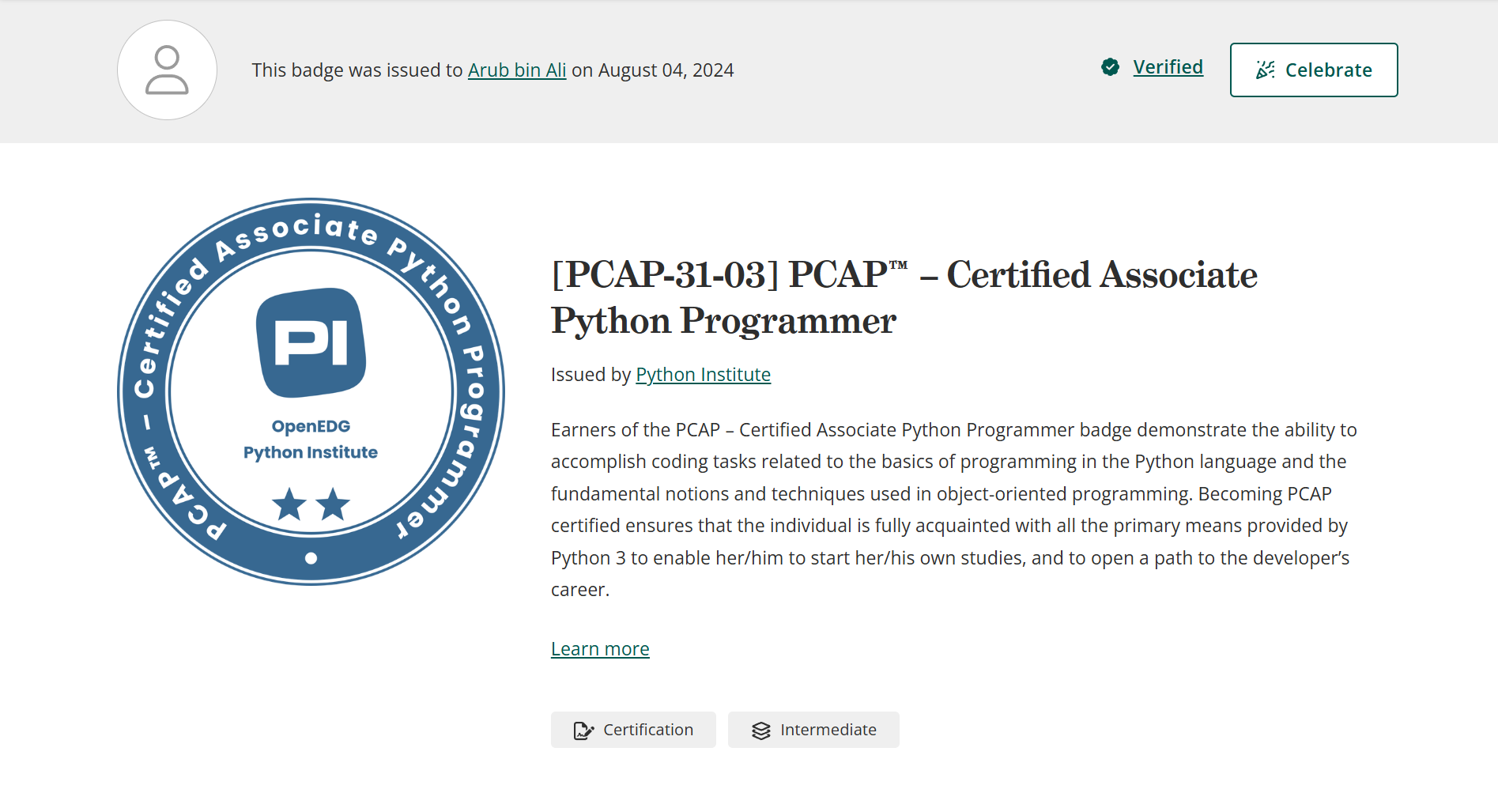Click the Certification tag

click(633, 730)
